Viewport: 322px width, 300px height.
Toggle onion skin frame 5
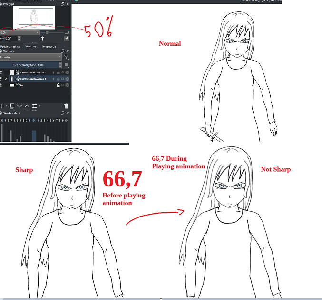click(50, 121)
